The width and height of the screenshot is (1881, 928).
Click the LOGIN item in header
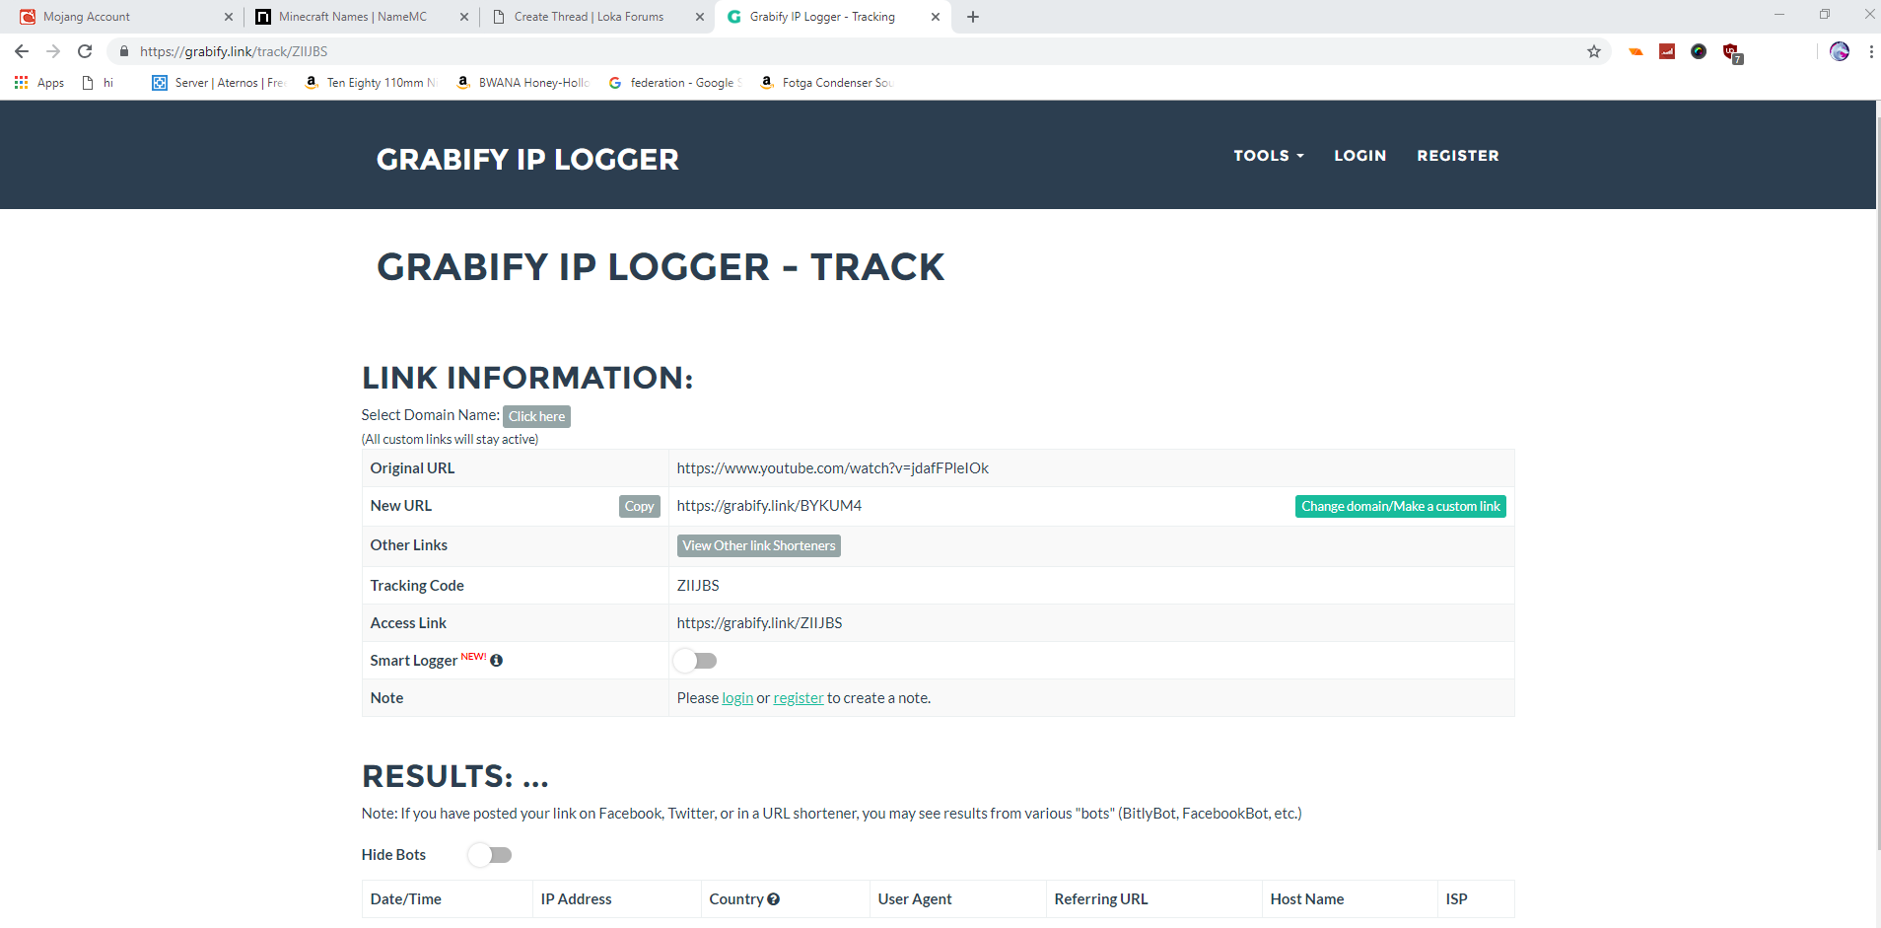tap(1359, 156)
